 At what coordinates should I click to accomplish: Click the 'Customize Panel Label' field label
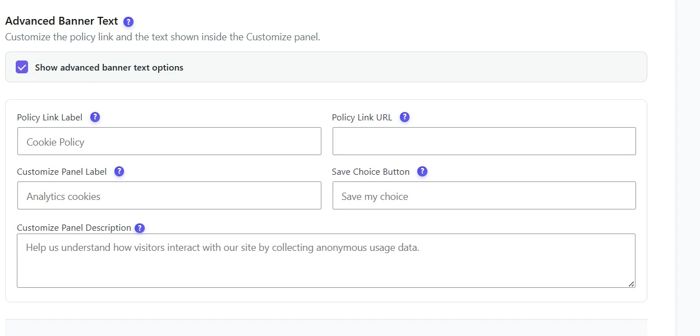[x=62, y=171]
